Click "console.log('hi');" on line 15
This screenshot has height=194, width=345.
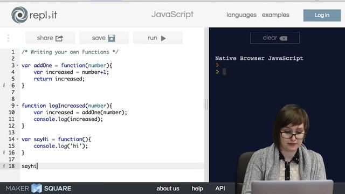pos(61,146)
